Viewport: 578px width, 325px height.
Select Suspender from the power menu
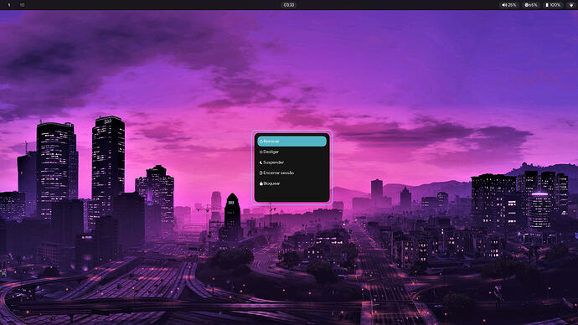(292, 162)
